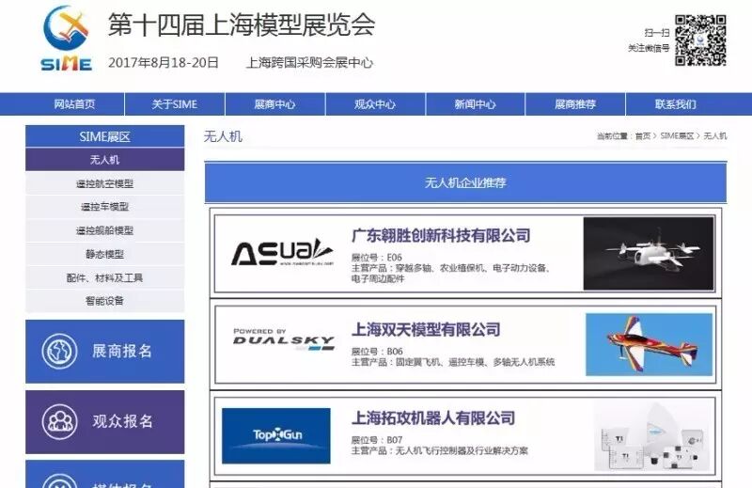
Task: Click the people icon on 观众报名
Action: click(59, 422)
